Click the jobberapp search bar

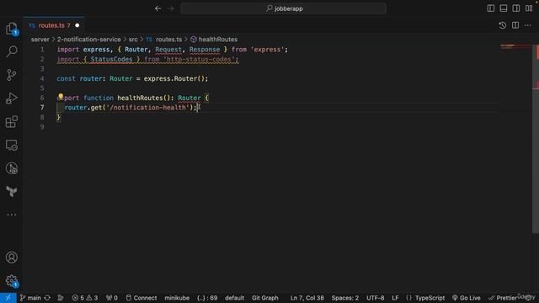(284, 8)
